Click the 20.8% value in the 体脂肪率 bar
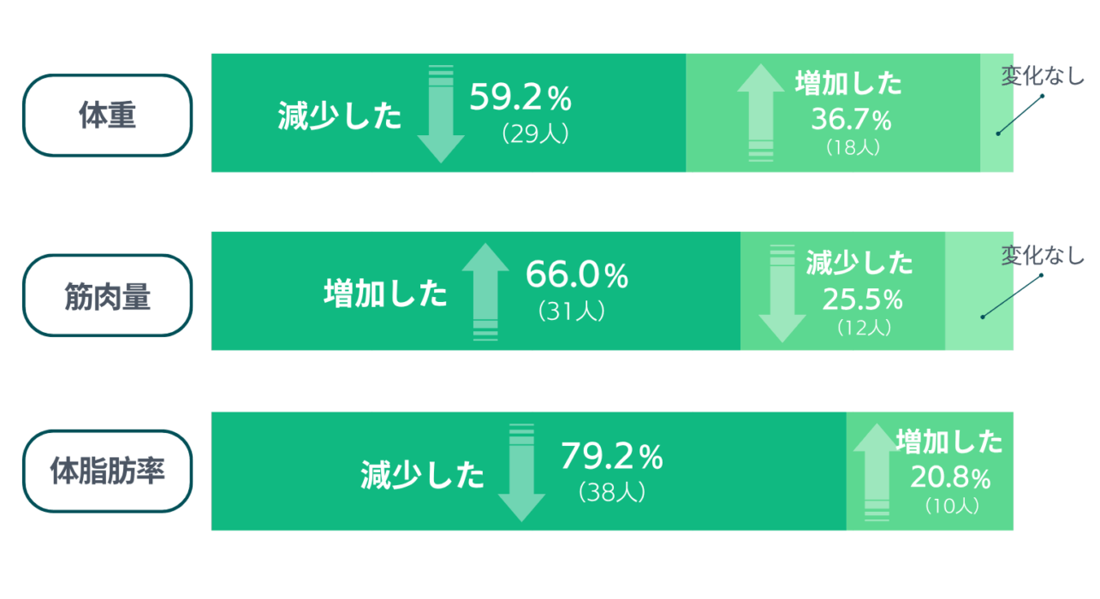The width and height of the screenshot is (1100, 599). point(950,478)
